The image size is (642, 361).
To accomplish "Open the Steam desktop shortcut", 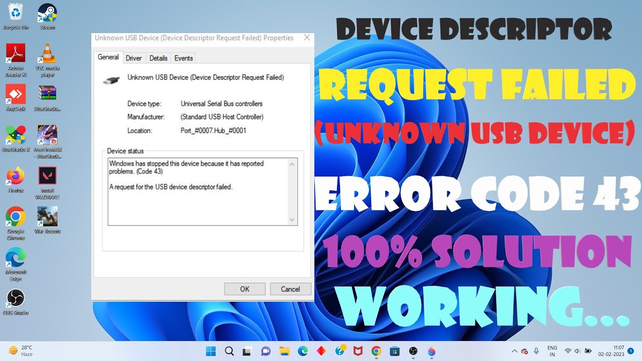I will click(x=47, y=16).
